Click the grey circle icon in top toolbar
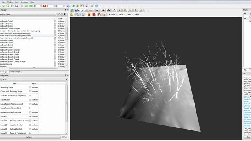The height and width of the screenshot is (141, 251). [x=12, y=6]
